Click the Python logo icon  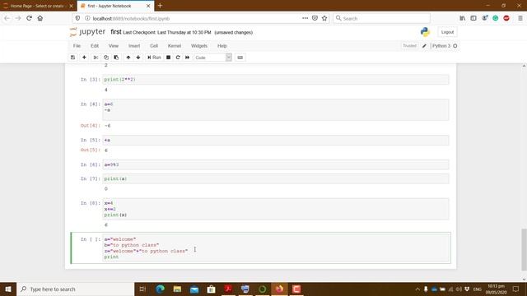(x=425, y=32)
